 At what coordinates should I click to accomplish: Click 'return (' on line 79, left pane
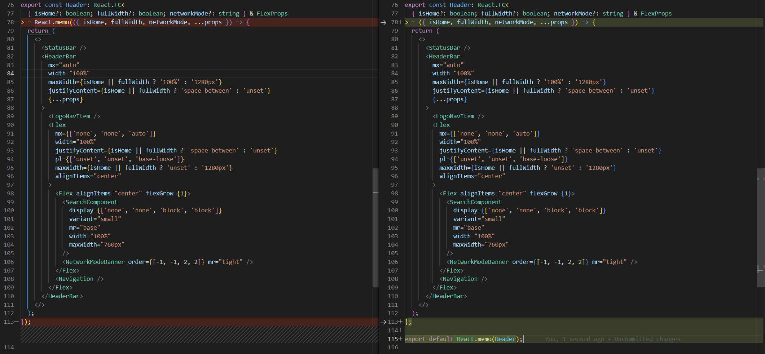click(41, 31)
